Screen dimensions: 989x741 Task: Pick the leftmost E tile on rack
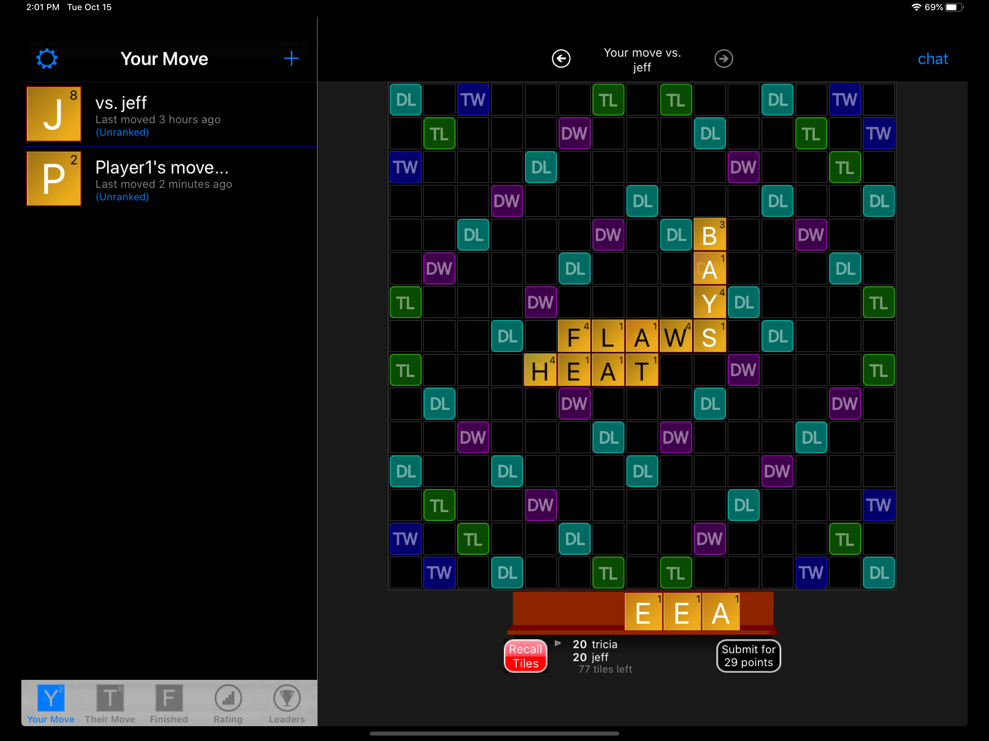[x=643, y=612]
